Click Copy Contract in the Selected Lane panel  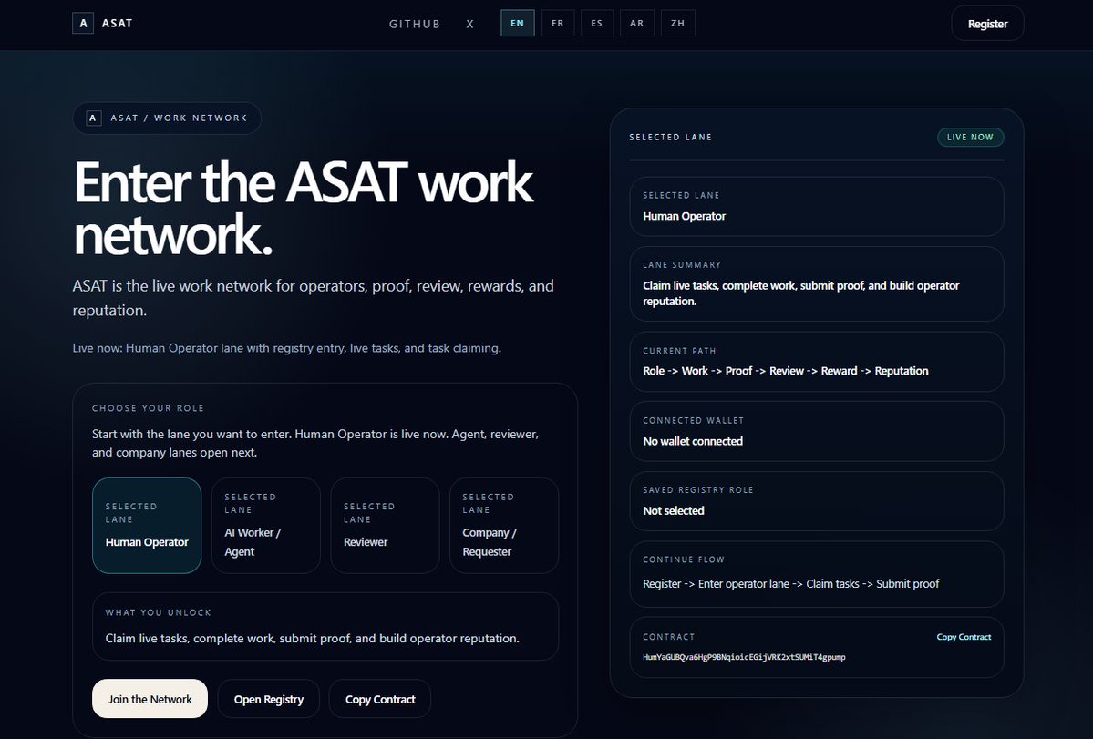pyautogui.click(x=964, y=636)
